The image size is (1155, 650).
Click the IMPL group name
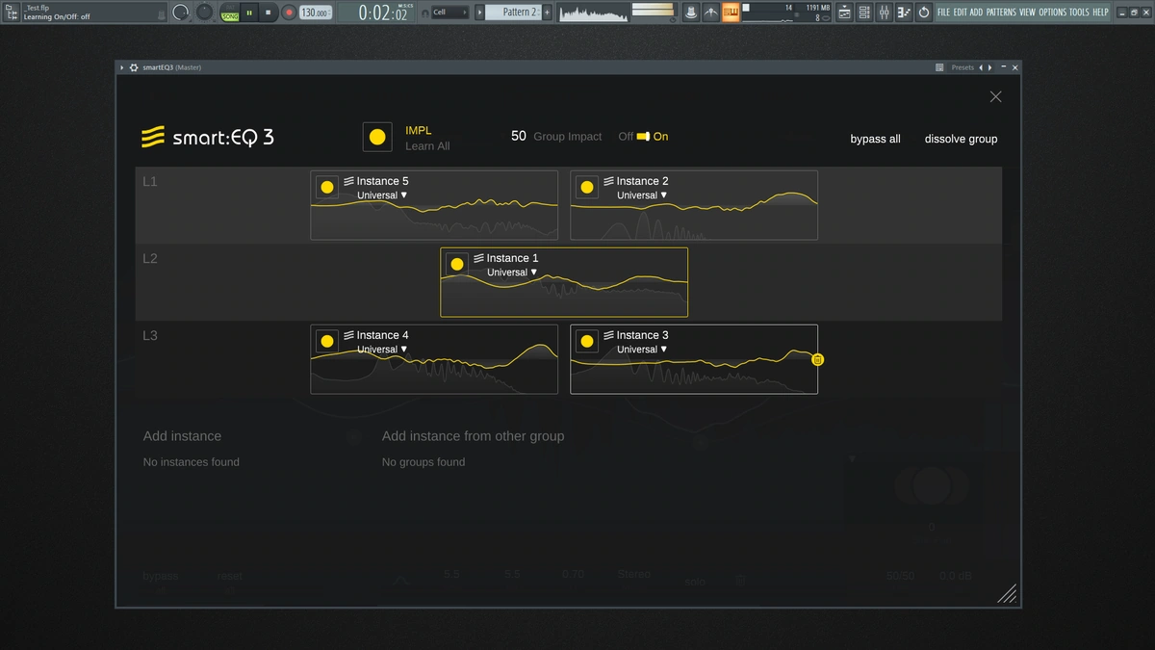point(419,130)
